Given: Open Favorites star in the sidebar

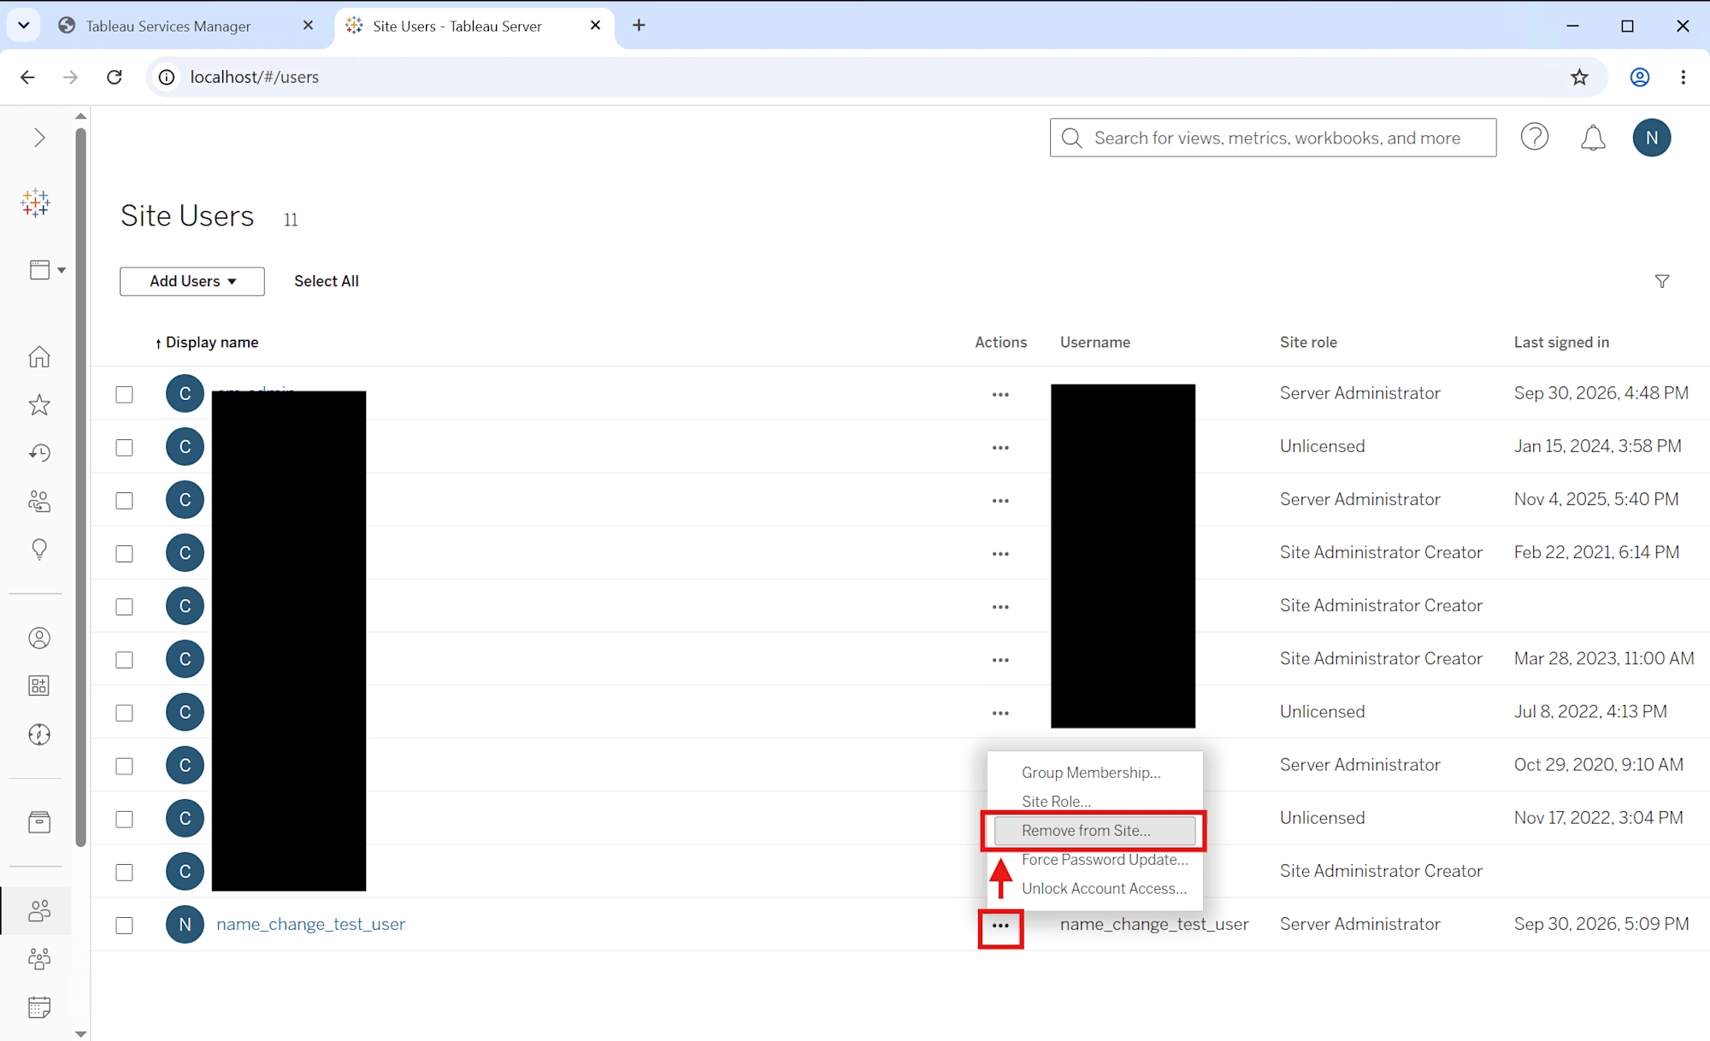Looking at the screenshot, I should [x=39, y=405].
